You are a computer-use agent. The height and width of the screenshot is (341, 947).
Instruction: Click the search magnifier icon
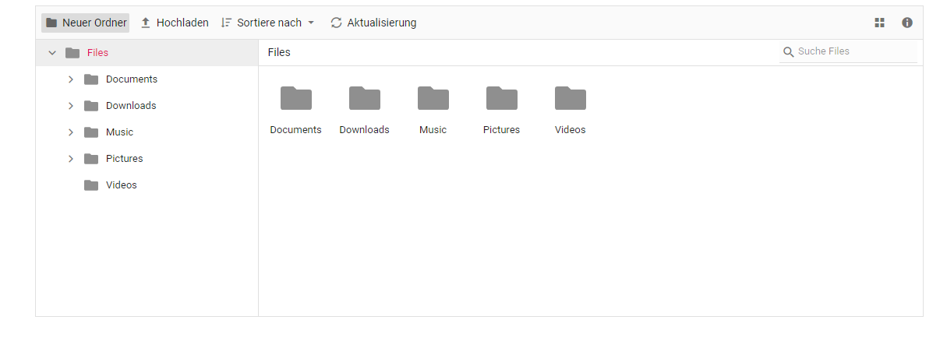click(x=789, y=52)
